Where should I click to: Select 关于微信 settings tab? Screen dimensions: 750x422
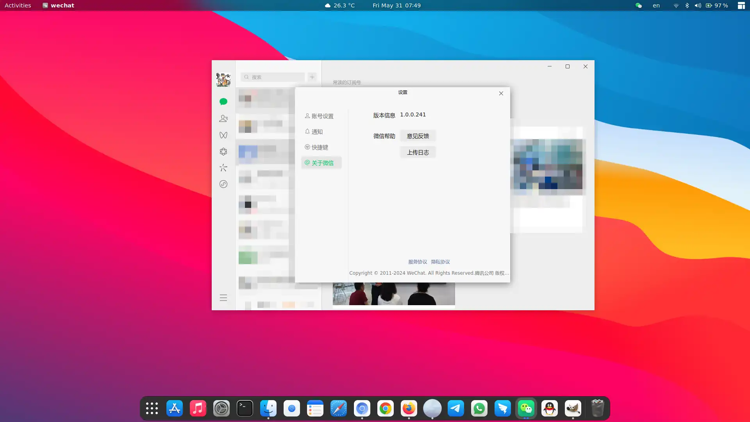322,163
